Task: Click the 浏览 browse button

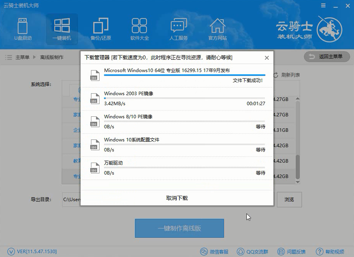Action: pyautogui.click(x=289, y=200)
